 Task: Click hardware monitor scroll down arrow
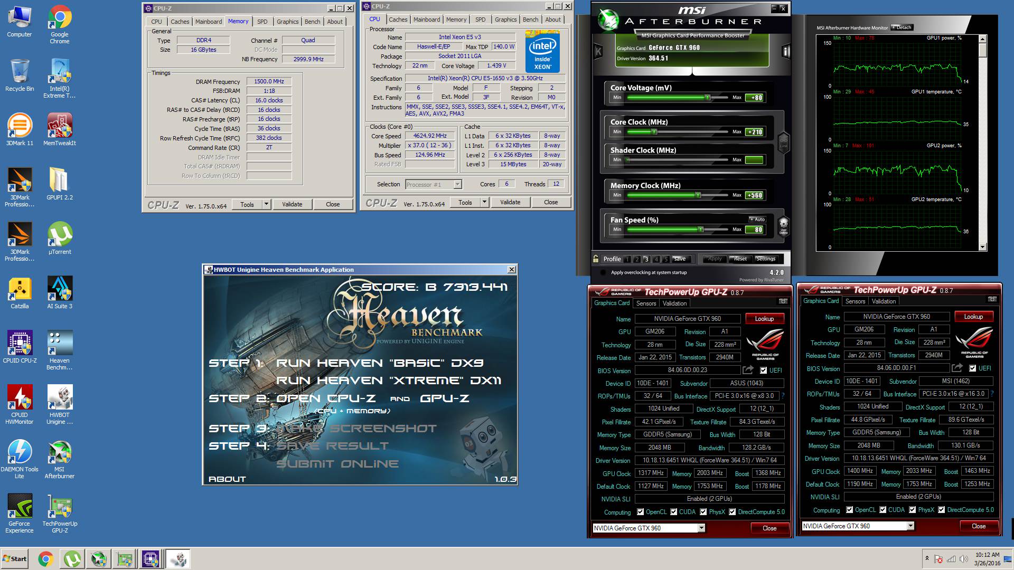[982, 247]
